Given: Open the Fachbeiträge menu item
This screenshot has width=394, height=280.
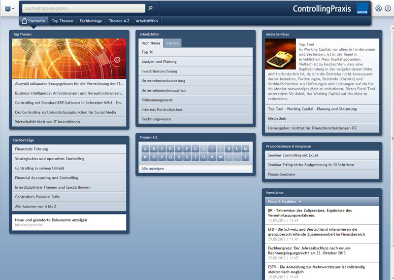Looking at the screenshot, I should coord(91,21).
